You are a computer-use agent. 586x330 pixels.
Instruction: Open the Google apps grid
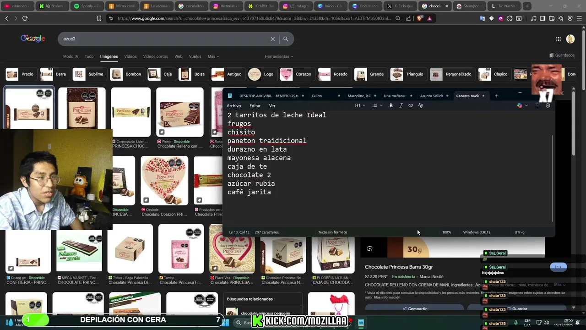(x=558, y=39)
